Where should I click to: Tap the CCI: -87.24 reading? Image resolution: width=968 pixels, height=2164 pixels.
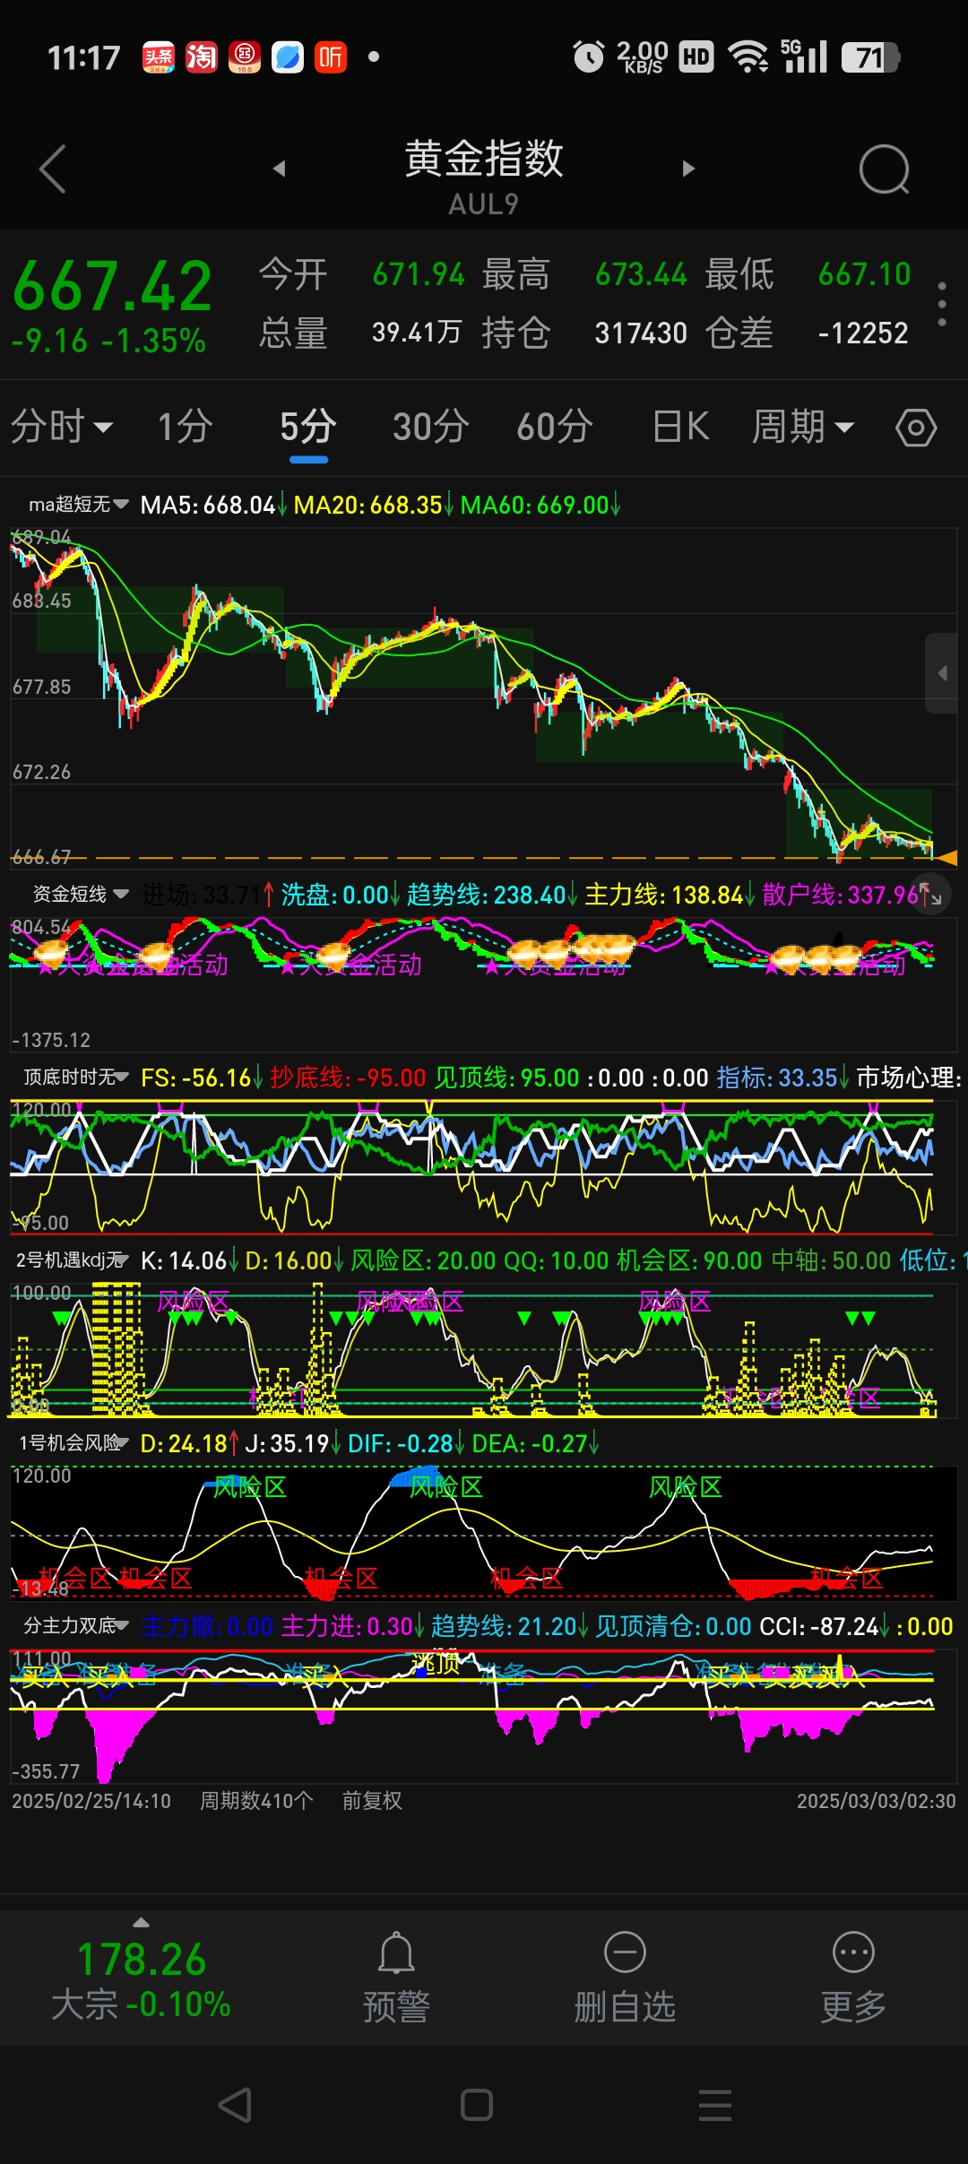(x=819, y=1626)
